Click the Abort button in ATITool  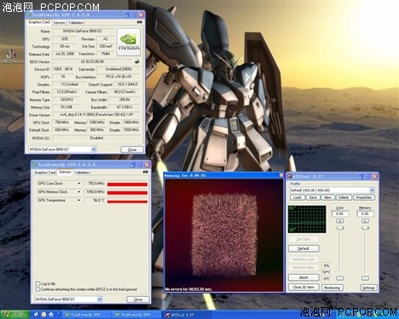(x=304, y=277)
